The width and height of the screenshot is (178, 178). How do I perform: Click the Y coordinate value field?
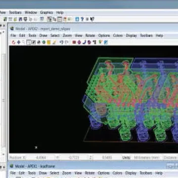pos(74,158)
